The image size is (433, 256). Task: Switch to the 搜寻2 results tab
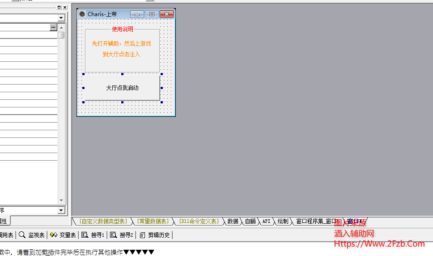[x=122, y=235]
